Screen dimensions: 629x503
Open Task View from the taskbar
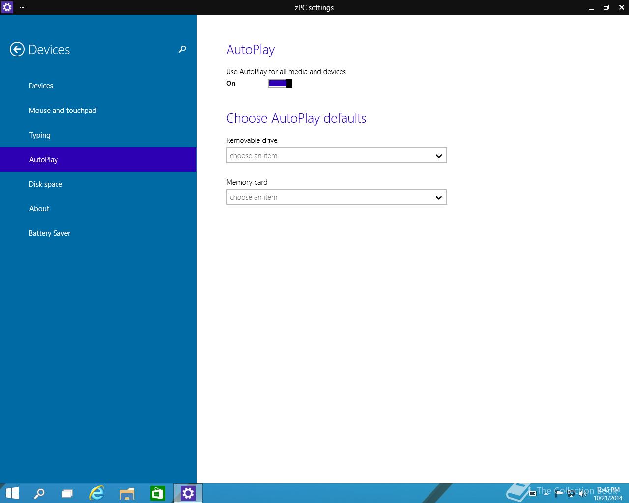pyautogui.click(x=67, y=493)
